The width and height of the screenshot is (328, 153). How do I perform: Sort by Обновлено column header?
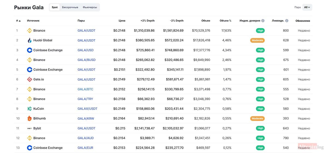[x=303, y=21]
